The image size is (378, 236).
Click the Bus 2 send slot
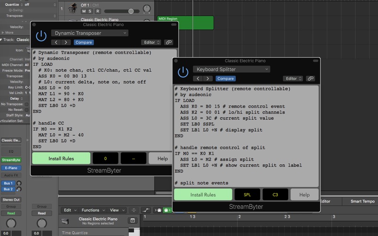(8, 189)
